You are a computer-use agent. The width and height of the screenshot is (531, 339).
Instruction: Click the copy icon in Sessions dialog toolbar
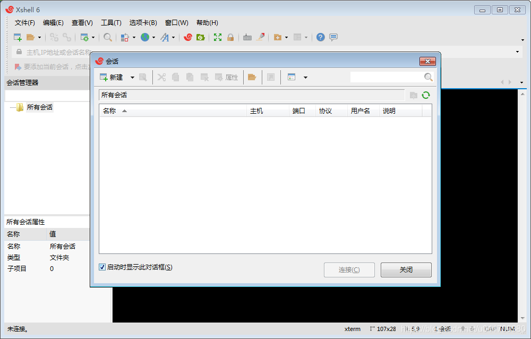(175, 77)
